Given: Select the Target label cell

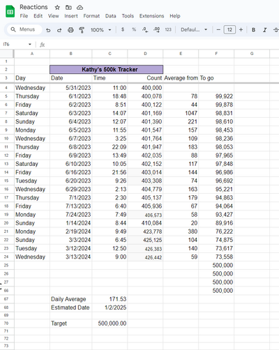Looking at the screenshot, I should pos(71,324).
